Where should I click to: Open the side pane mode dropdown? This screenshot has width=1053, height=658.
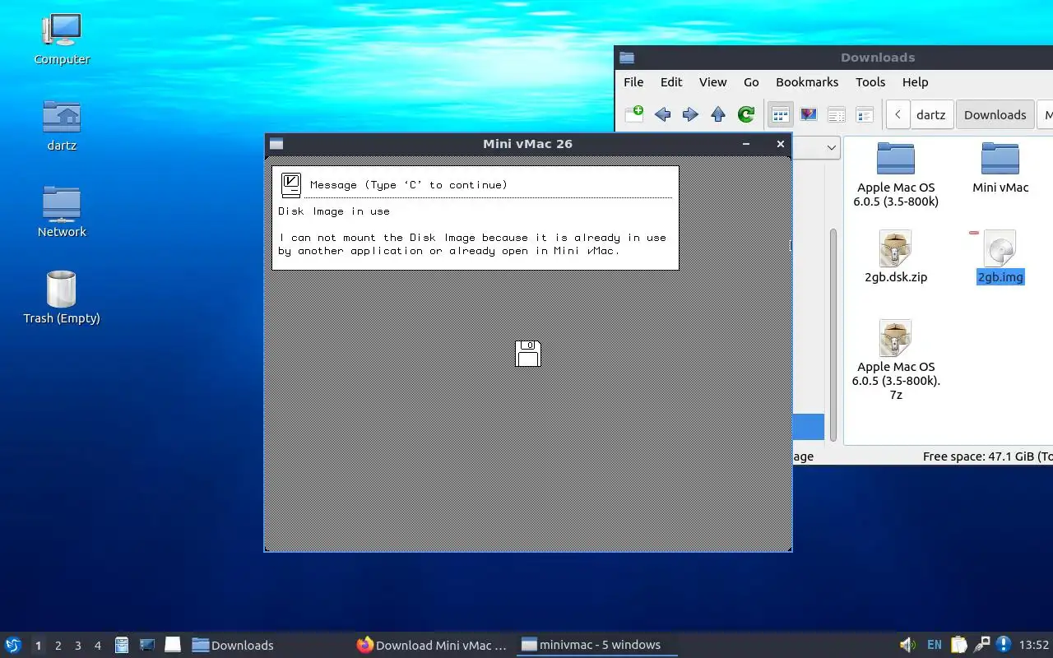[x=830, y=147]
